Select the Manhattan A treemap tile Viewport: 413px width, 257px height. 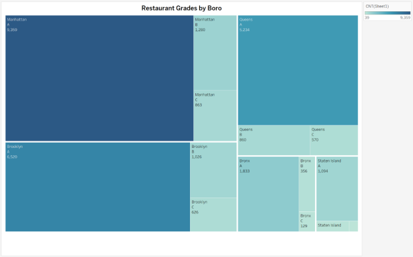(99, 78)
